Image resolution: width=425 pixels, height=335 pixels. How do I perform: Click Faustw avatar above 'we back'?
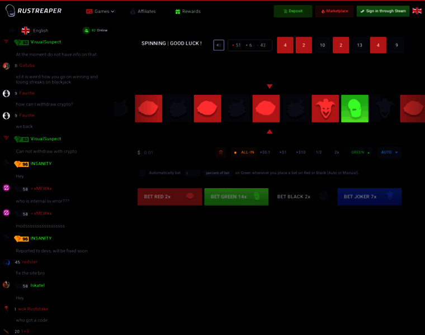point(6,116)
